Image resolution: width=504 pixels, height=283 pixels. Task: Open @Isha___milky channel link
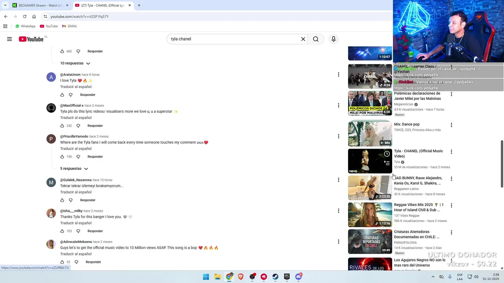click(71, 211)
